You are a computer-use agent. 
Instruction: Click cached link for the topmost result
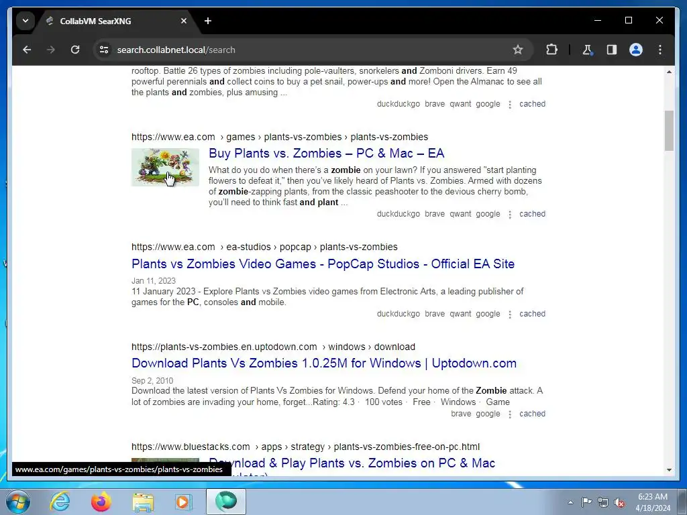532,104
